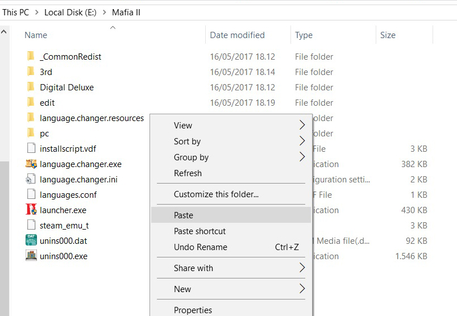
Task: Click the unins000.exe uninstaller icon
Action: (x=31, y=256)
